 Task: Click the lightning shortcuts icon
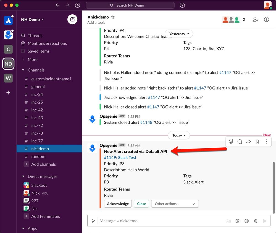(x=93, y=221)
